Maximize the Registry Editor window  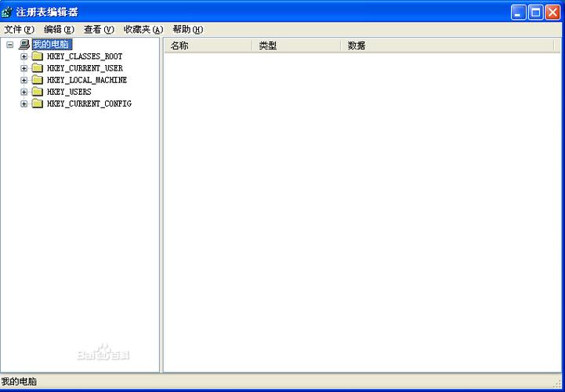[x=535, y=13]
